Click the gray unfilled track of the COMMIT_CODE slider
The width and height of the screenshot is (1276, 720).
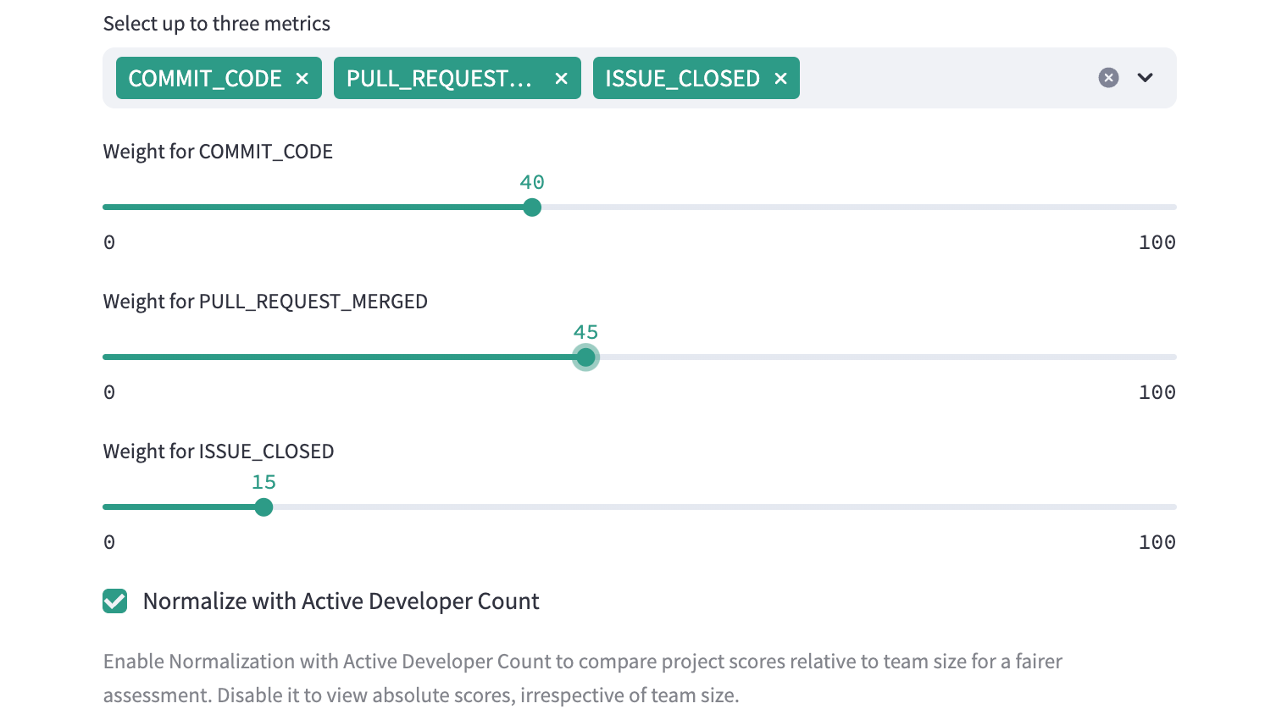(x=847, y=208)
